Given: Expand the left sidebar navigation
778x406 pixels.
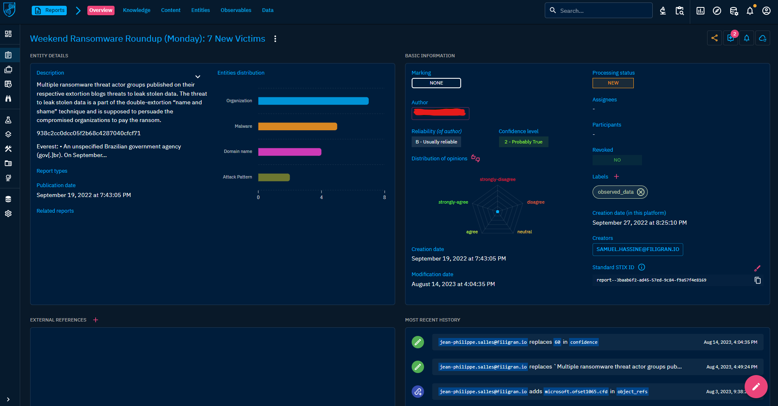Looking at the screenshot, I should pyautogui.click(x=8, y=399).
